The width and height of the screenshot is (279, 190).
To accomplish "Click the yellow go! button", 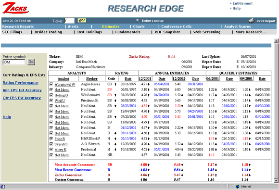I will click(x=82, y=20).
